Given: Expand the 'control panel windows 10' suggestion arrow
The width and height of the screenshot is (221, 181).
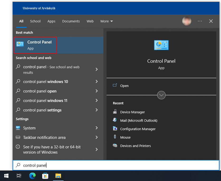Looking at the screenshot, I should click(97, 81).
